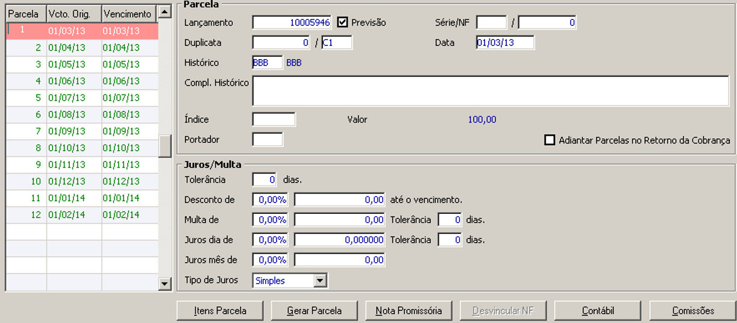The image size is (737, 323).
Task: Open the Tipo de Juros dropdown
Action: click(321, 280)
